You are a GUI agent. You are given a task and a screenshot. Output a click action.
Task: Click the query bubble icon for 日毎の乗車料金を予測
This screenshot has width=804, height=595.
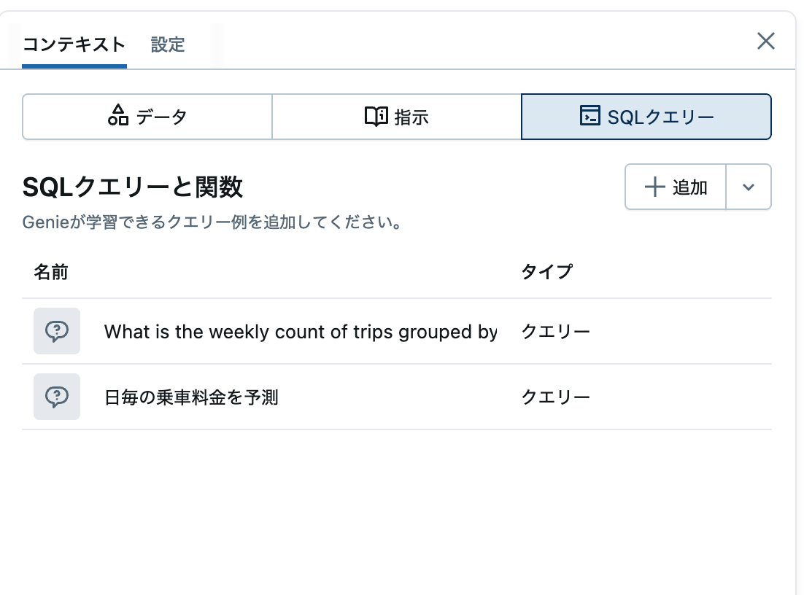click(x=57, y=397)
